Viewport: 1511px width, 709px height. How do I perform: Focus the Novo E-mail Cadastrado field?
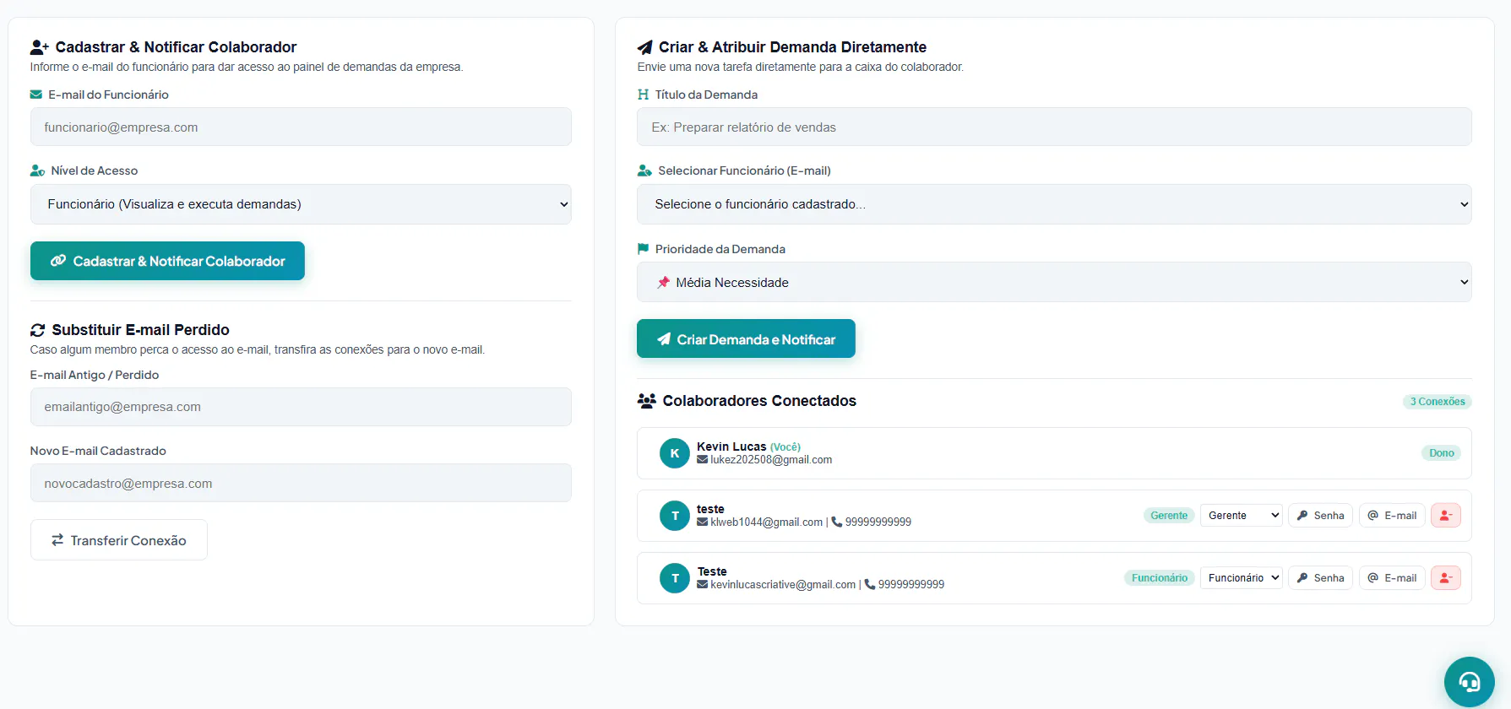[301, 483]
